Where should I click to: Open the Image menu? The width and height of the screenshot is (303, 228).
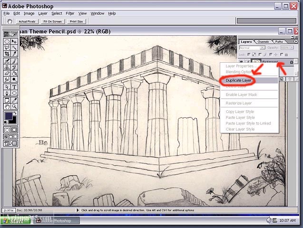point(29,13)
